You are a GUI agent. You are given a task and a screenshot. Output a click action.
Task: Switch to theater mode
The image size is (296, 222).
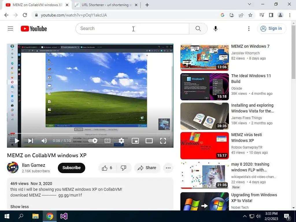point(149,141)
